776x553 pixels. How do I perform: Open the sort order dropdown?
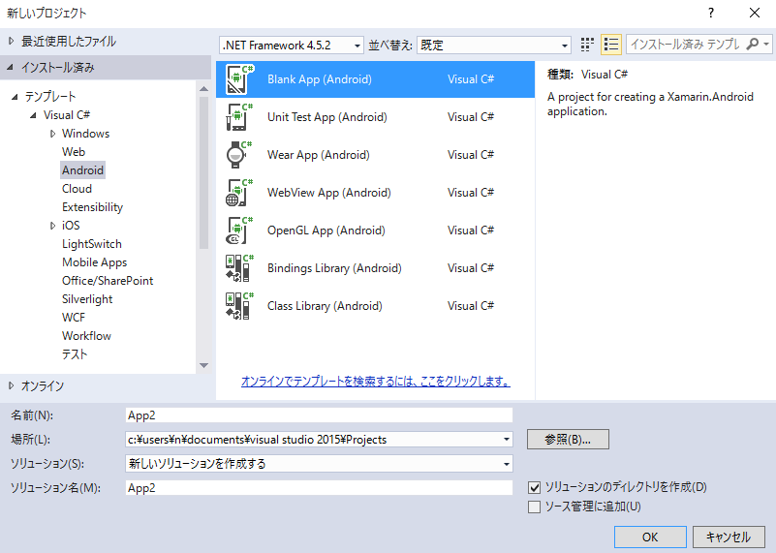point(495,46)
